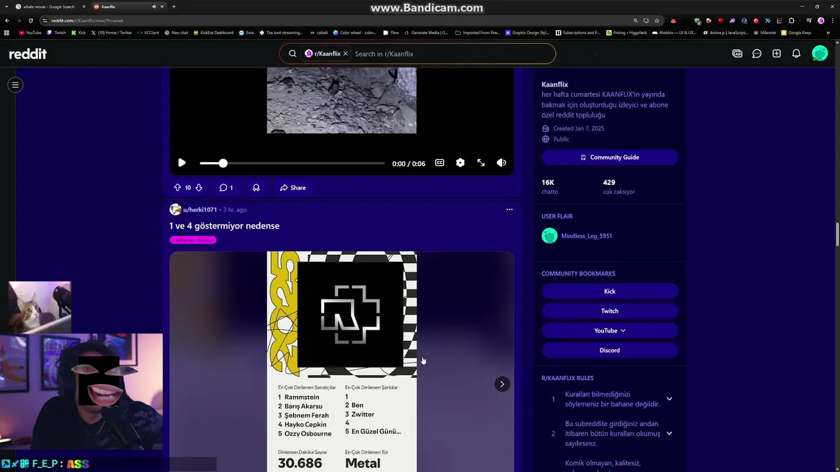
Task: Open video player settings gear
Action: (x=460, y=163)
